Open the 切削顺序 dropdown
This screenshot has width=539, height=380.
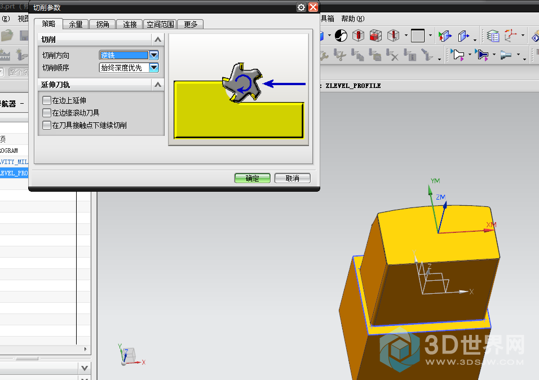pos(153,68)
